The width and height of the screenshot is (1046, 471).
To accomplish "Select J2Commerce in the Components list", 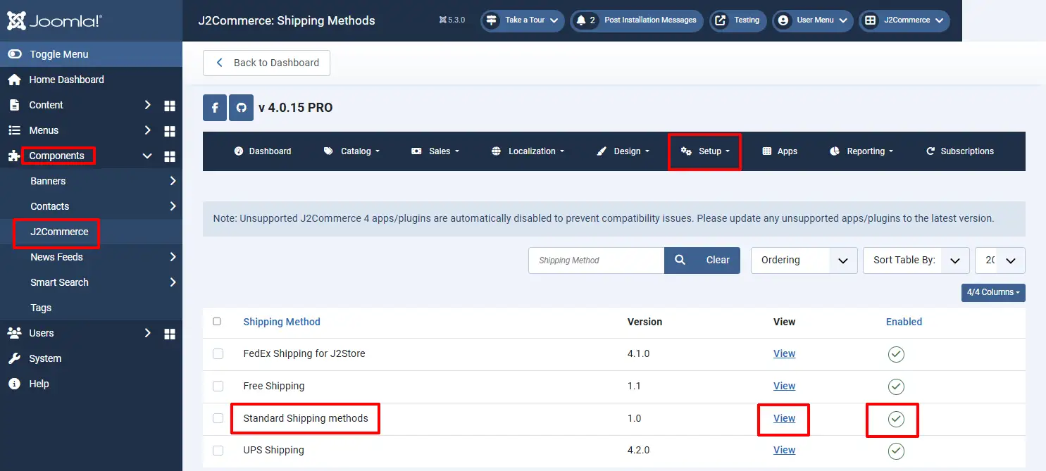I will tap(59, 232).
